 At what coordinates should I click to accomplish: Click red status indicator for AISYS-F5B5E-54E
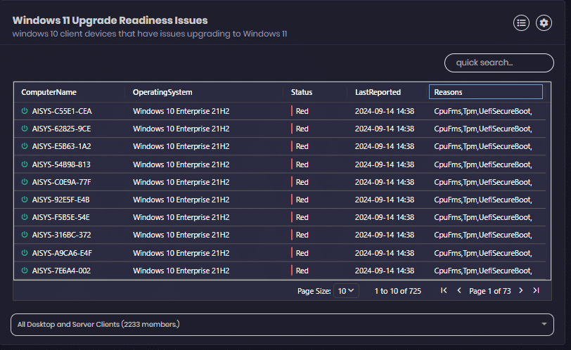300,217
